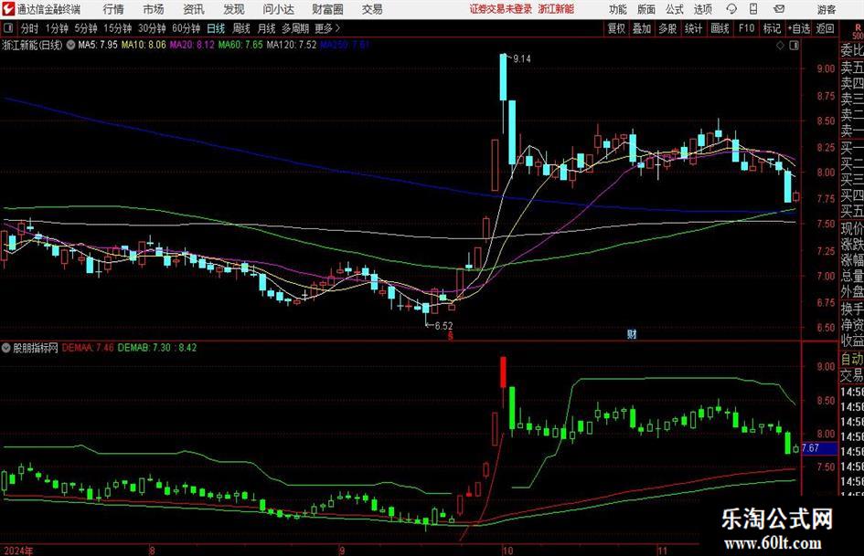Click 证券交易未登录 login link
Image resolution: width=864 pixels, height=556 pixels.
pyautogui.click(x=501, y=9)
